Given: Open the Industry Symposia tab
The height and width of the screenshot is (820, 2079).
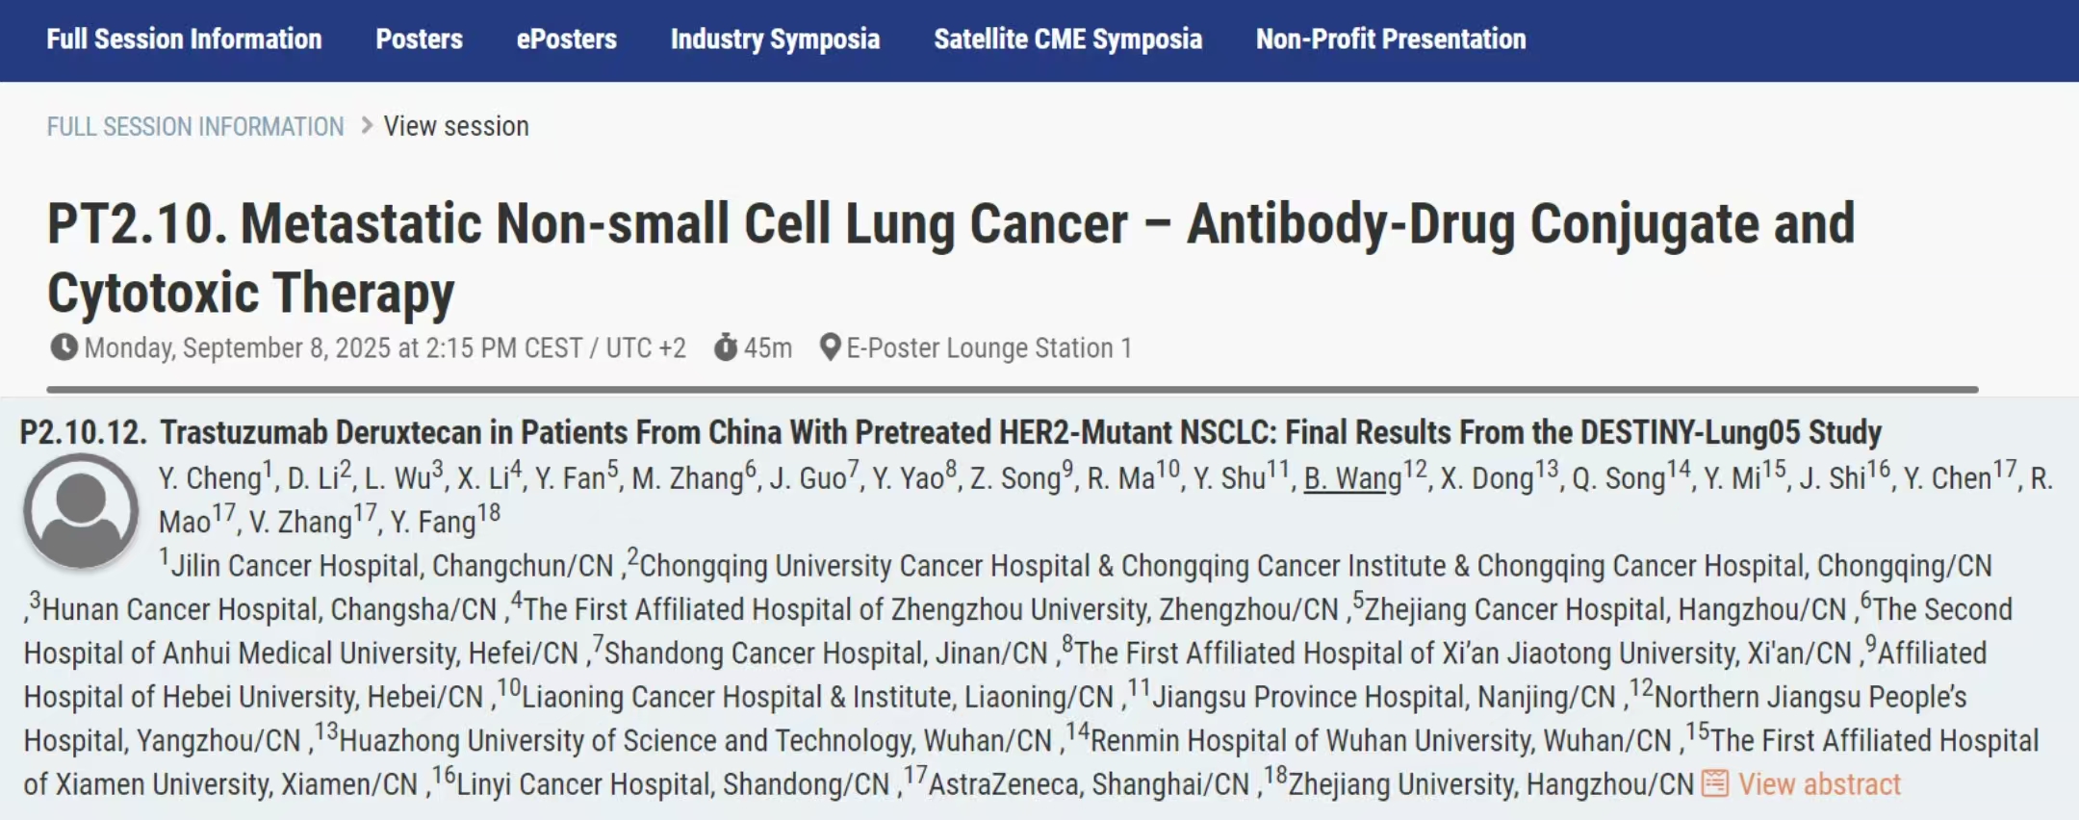Looking at the screenshot, I should click(x=775, y=39).
